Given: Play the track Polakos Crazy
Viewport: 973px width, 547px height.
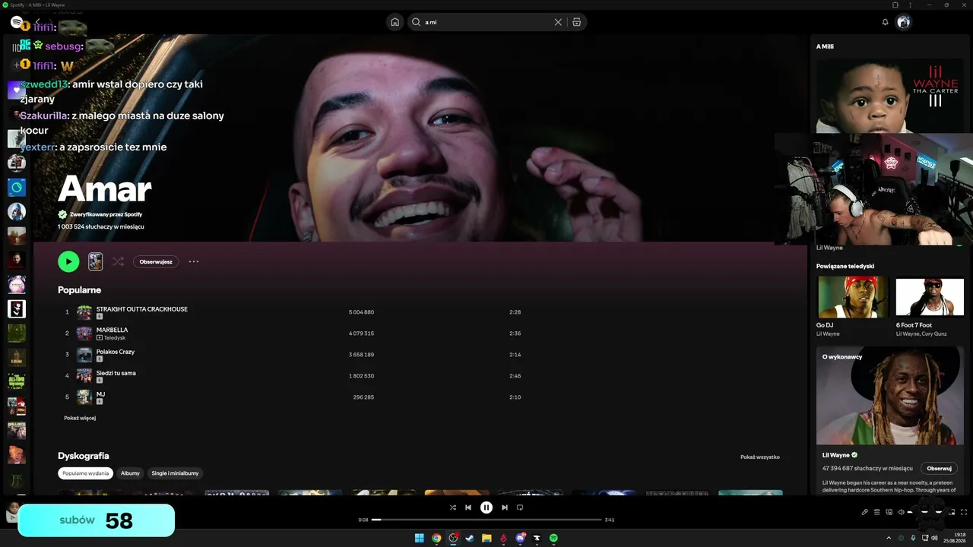Looking at the screenshot, I should 116,352.
